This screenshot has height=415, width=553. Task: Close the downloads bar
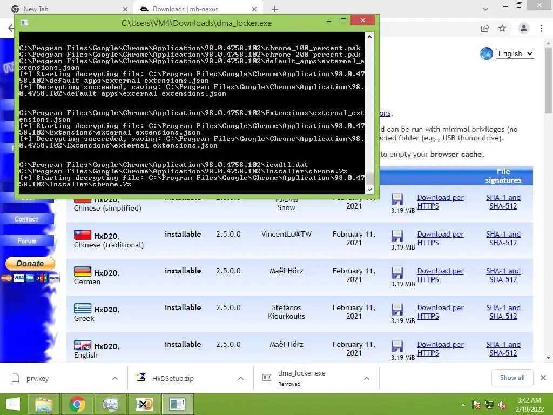tap(543, 378)
